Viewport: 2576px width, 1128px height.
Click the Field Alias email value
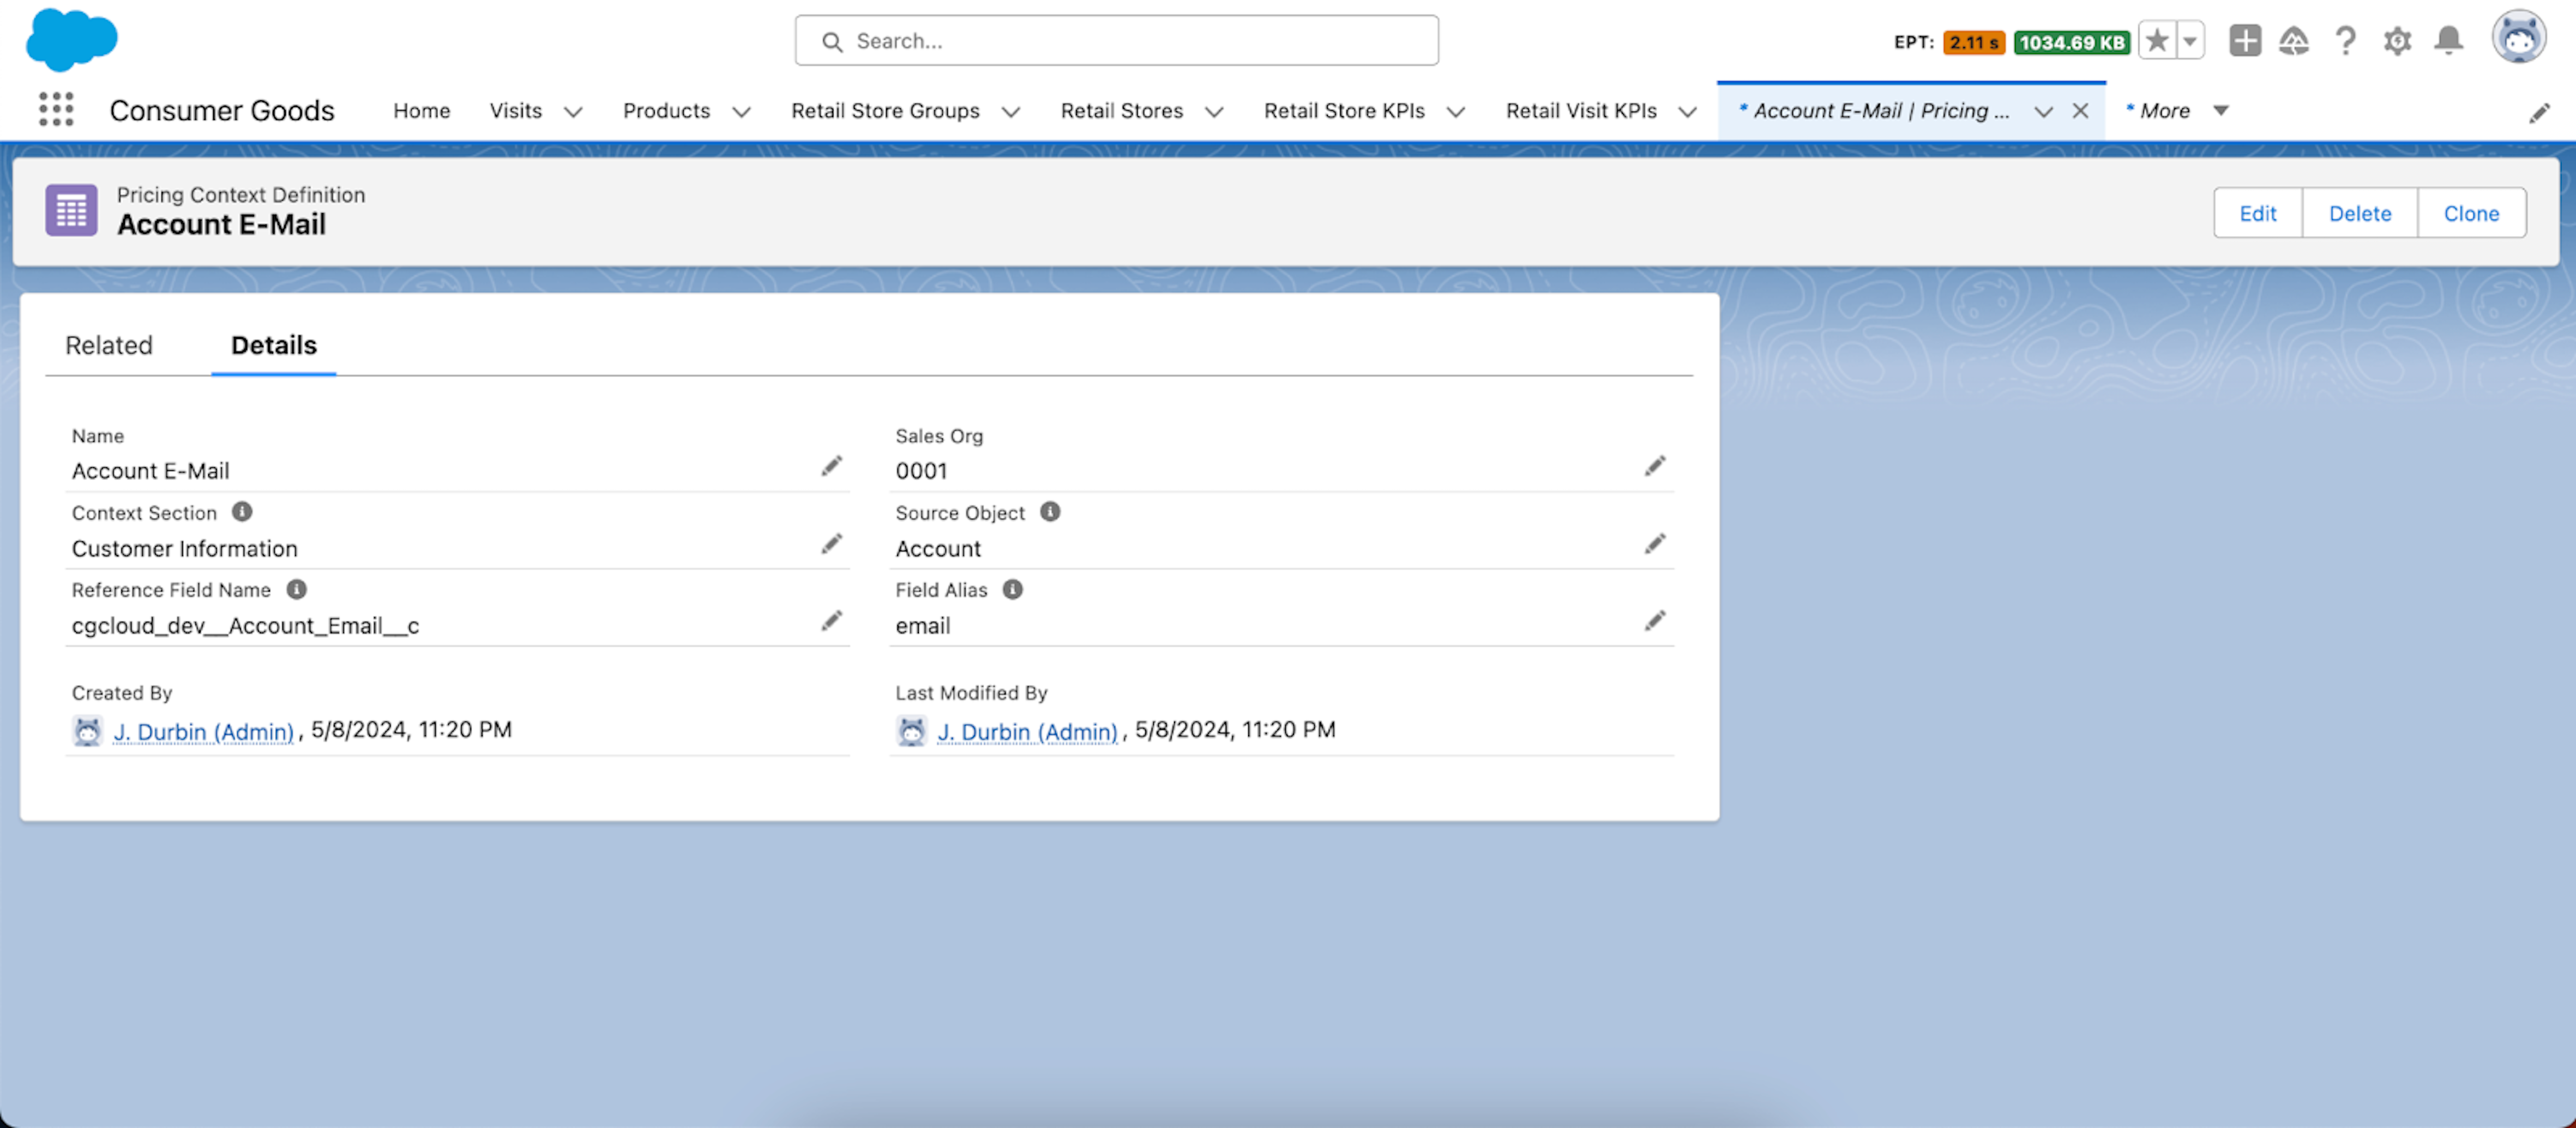(923, 626)
